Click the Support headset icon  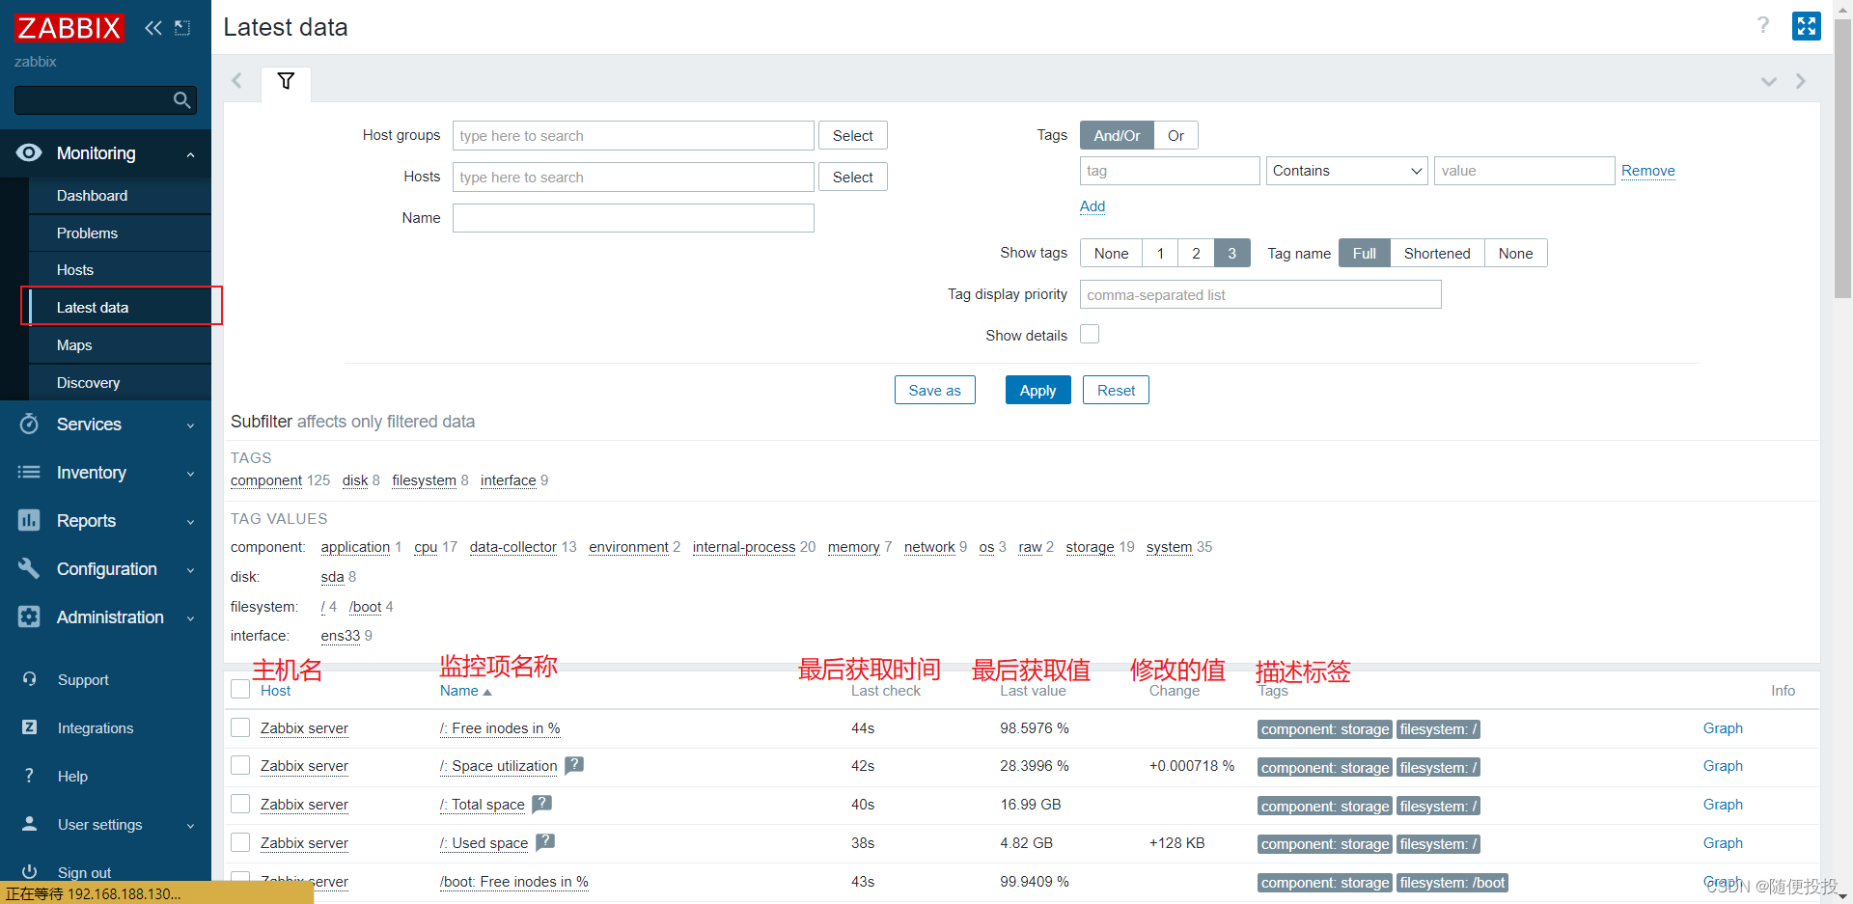click(x=29, y=678)
